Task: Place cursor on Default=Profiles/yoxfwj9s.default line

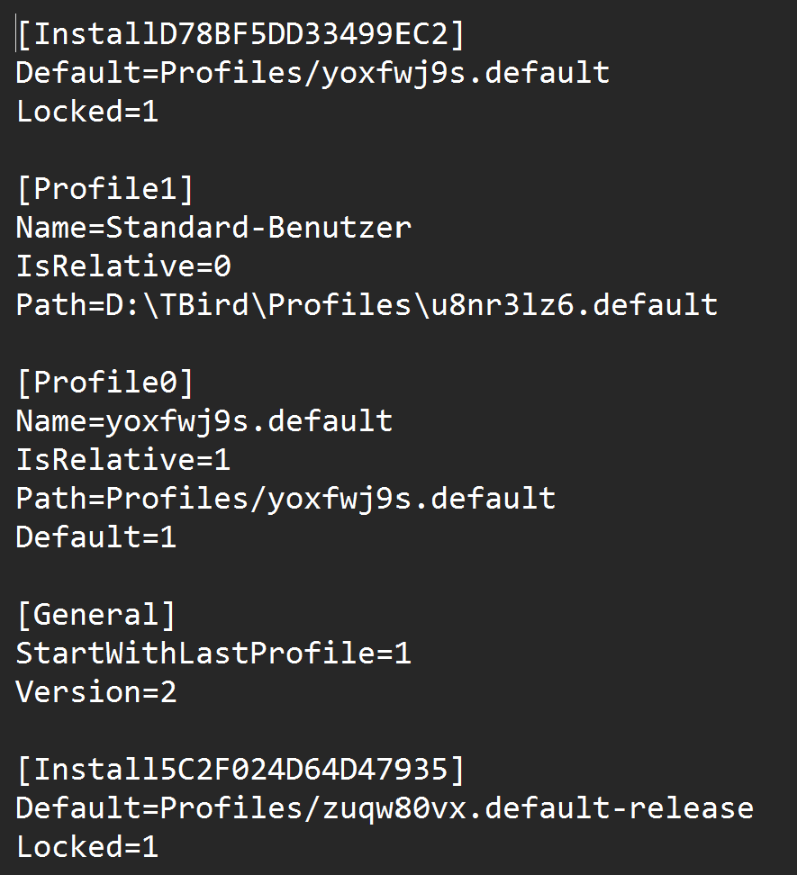Action: (x=312, y=73)
